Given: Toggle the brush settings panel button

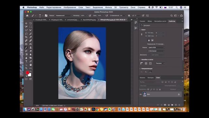Looking at the screenshot, I should point(46,16).
